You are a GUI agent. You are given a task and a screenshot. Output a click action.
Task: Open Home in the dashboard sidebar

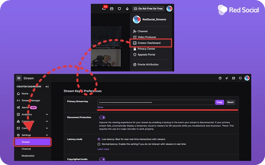click(25, 93)
